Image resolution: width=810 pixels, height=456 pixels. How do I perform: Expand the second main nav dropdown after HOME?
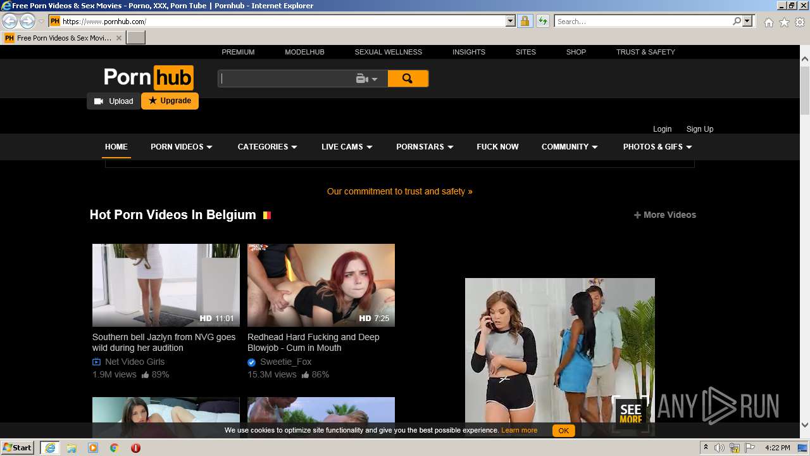tap(267, 146)
